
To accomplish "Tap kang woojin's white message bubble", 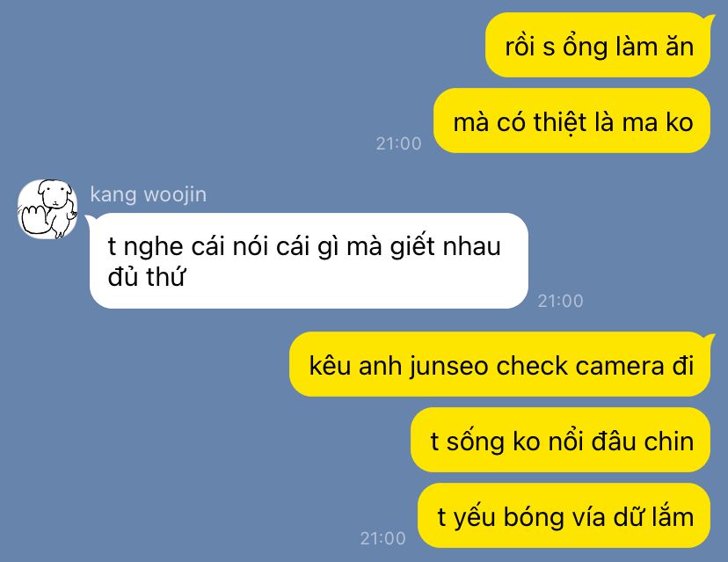I will [309, 260].
